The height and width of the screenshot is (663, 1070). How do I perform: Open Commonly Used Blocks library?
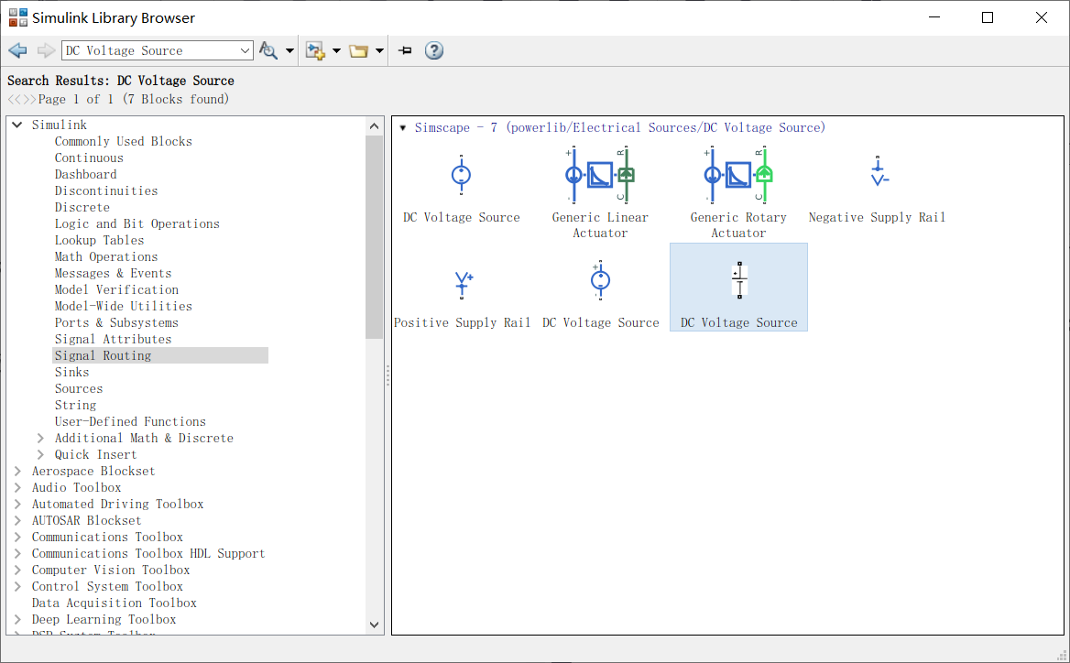(x=124, y=141)
